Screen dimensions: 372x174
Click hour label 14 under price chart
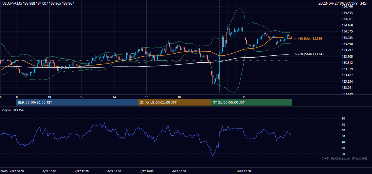coord(114,97)
